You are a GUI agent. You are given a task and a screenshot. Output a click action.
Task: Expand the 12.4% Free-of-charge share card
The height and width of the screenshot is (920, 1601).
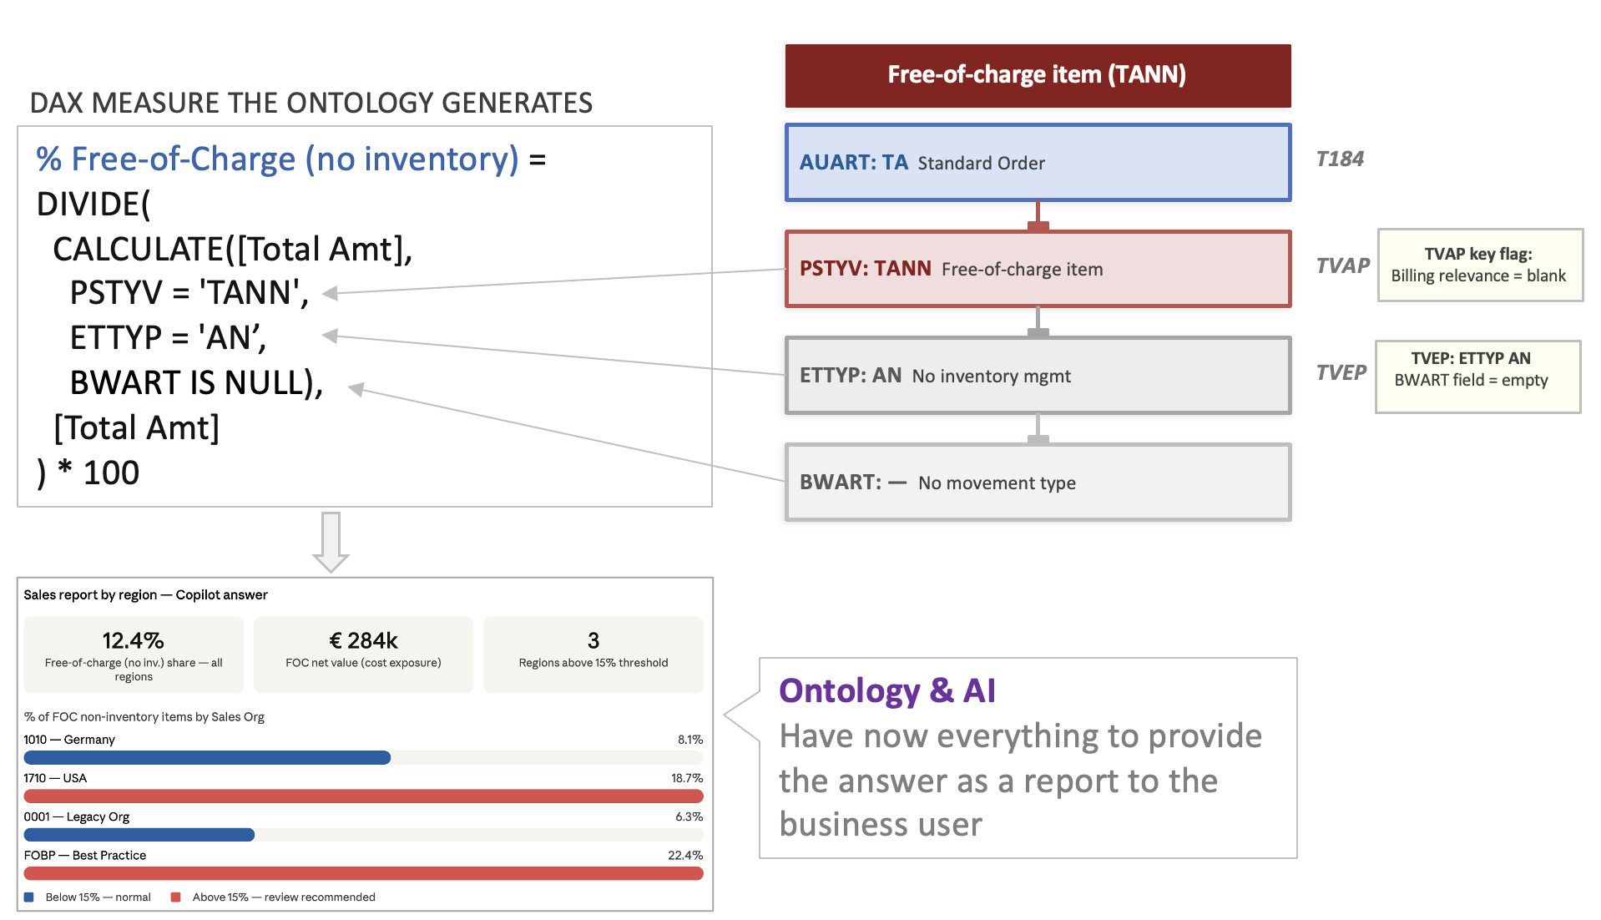pos(133,655)
